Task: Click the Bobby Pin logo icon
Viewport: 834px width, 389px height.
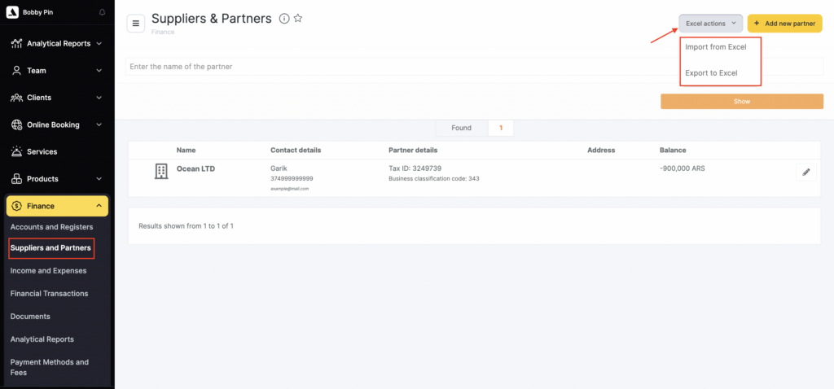Action: point(11,12)
